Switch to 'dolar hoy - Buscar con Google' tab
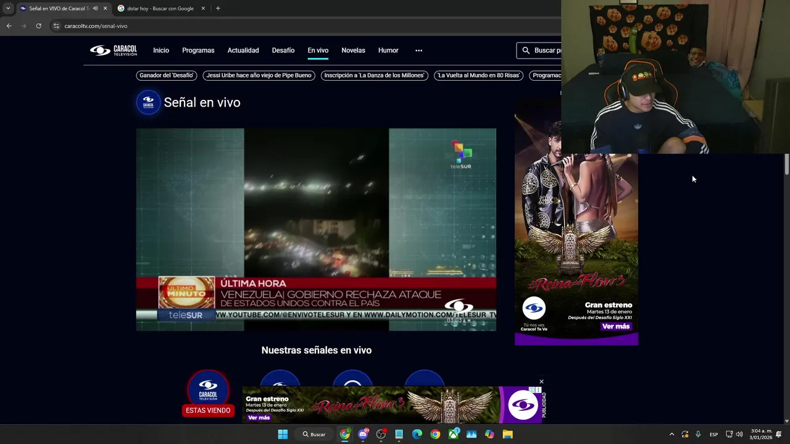The height and width of the screenshot is (444, 790). 160,8
